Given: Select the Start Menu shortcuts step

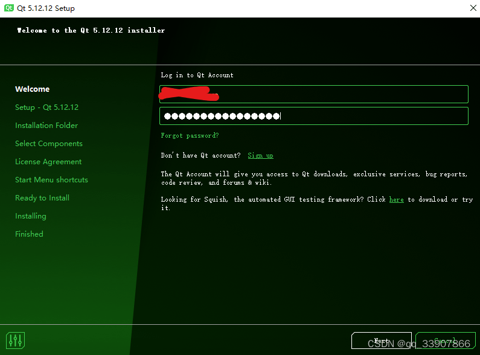Looking at the screenshot, I should [51, 180].
